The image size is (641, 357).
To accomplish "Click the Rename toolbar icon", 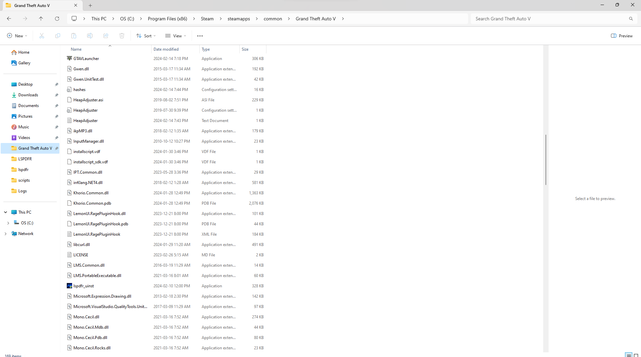I will tap(90, 36).
